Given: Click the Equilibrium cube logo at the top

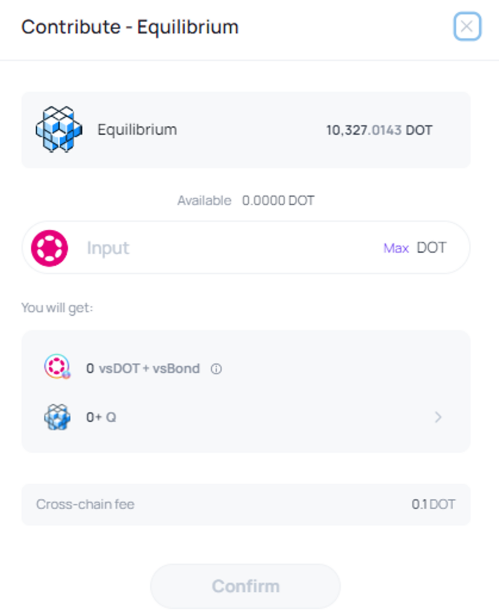Looking at the screenshot, I should (x=59, y=129).
